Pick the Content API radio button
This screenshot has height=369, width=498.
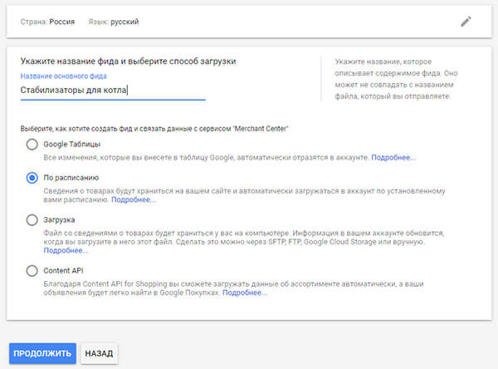pyautogui.click(x=32, y=270)
